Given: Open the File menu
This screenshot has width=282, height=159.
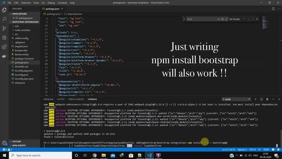Looking at the screenshot, I should pyautogui.click(x=10, y=3).
